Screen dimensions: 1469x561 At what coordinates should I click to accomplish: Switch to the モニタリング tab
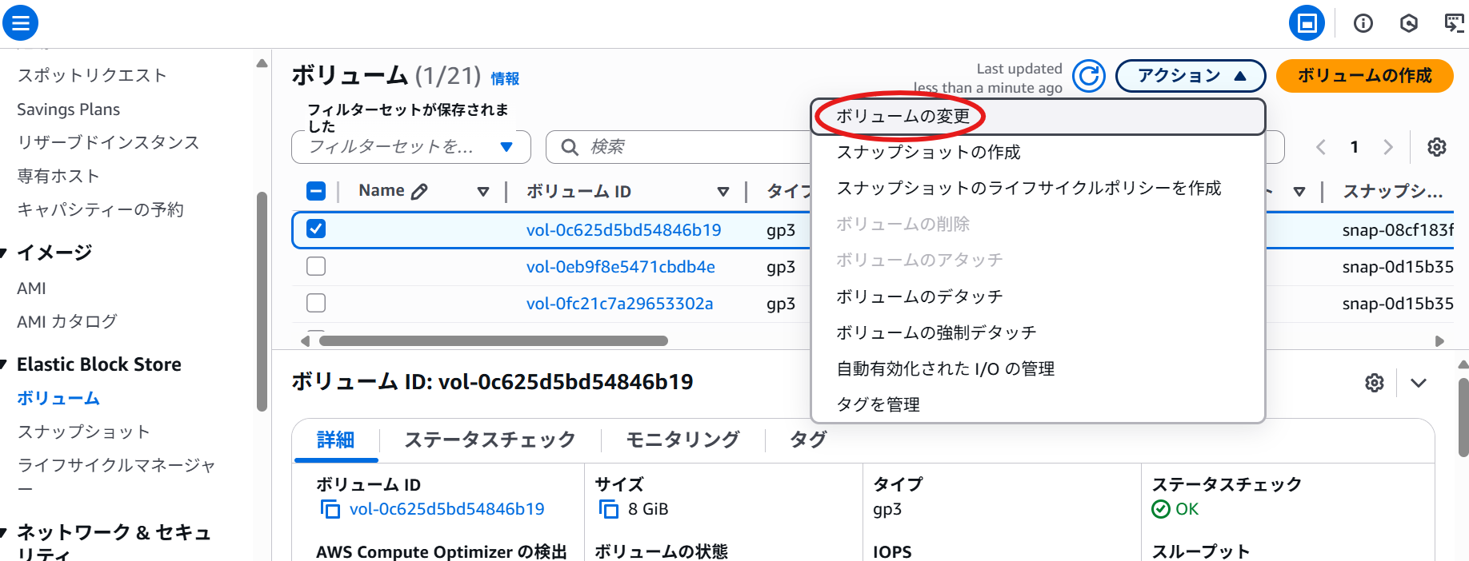pos(682,440)
